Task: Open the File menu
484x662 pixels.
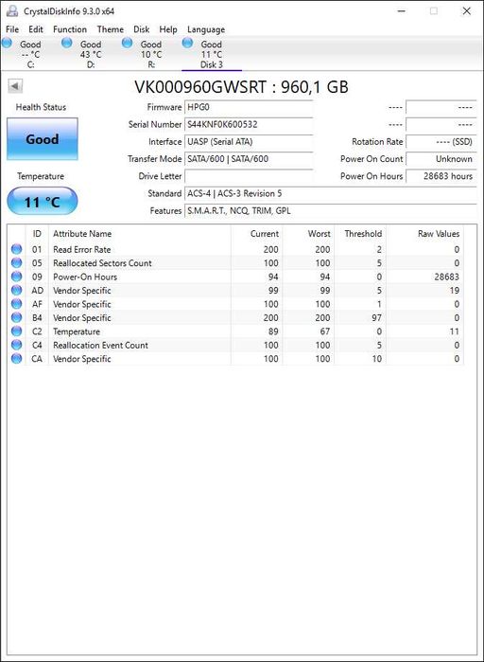Action: [12, 29]
